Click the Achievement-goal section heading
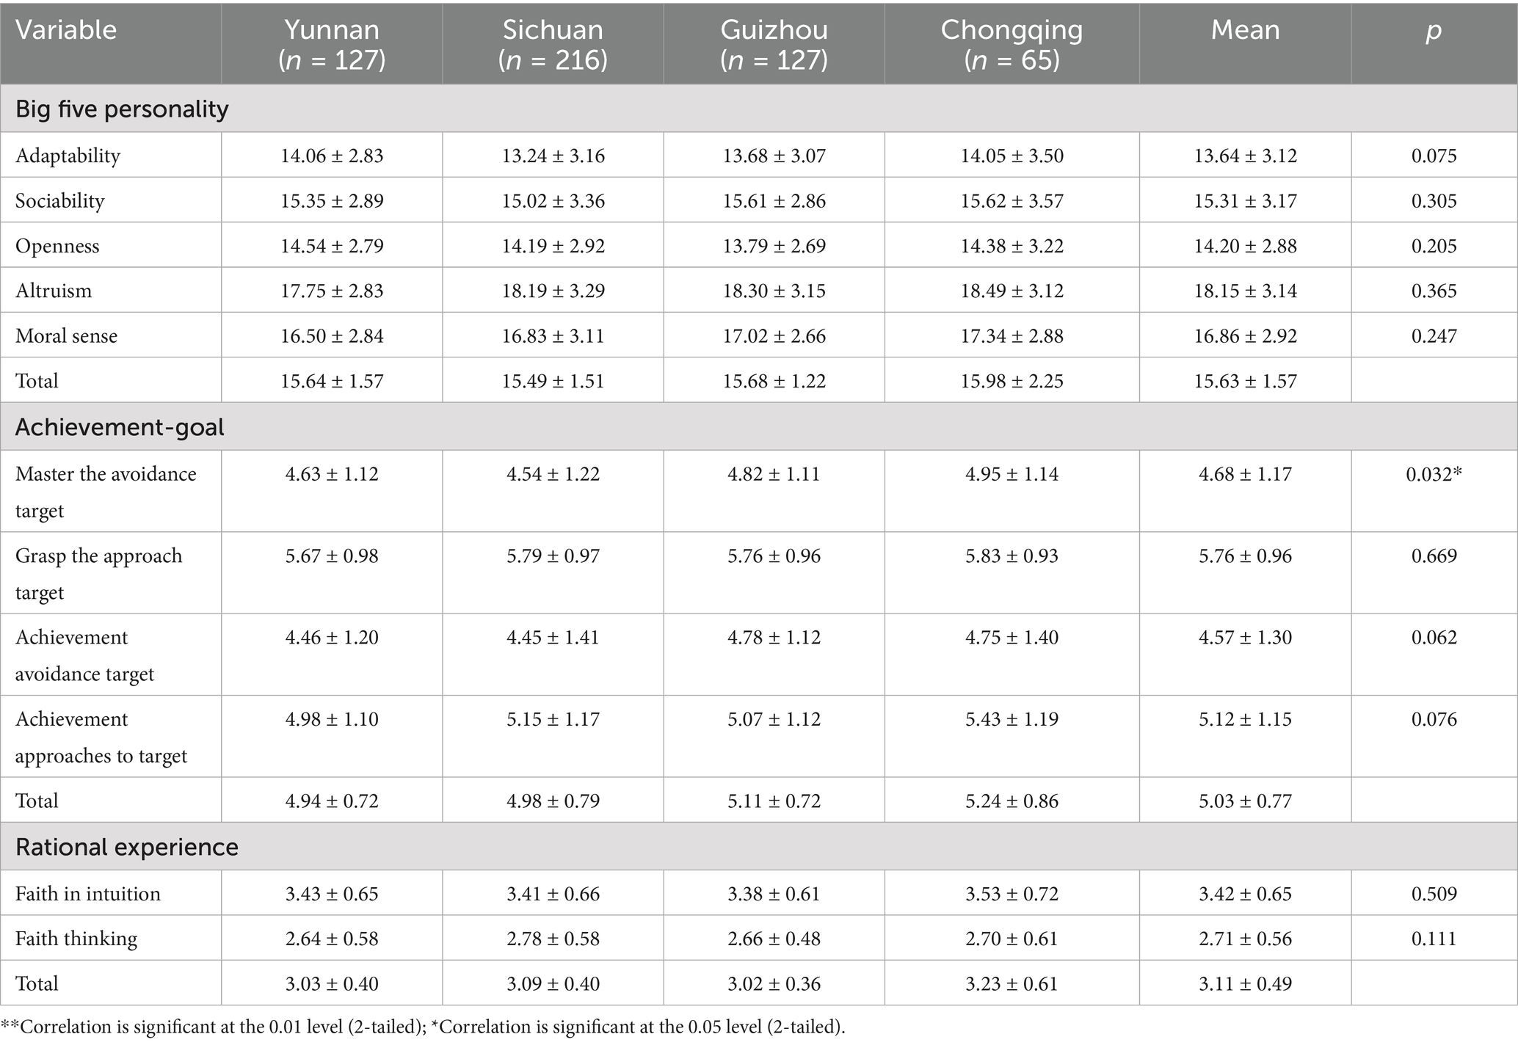This screenshot has width=1518, height=1045. click(120, 427)
